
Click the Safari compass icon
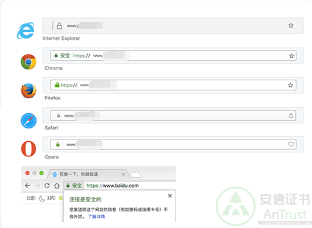pos(28,120)
